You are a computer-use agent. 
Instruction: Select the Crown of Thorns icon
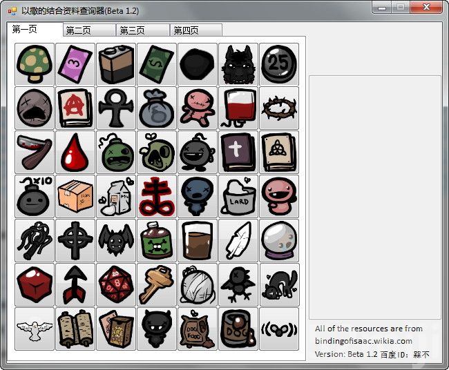pyautogui.click(x=279, y=108)
